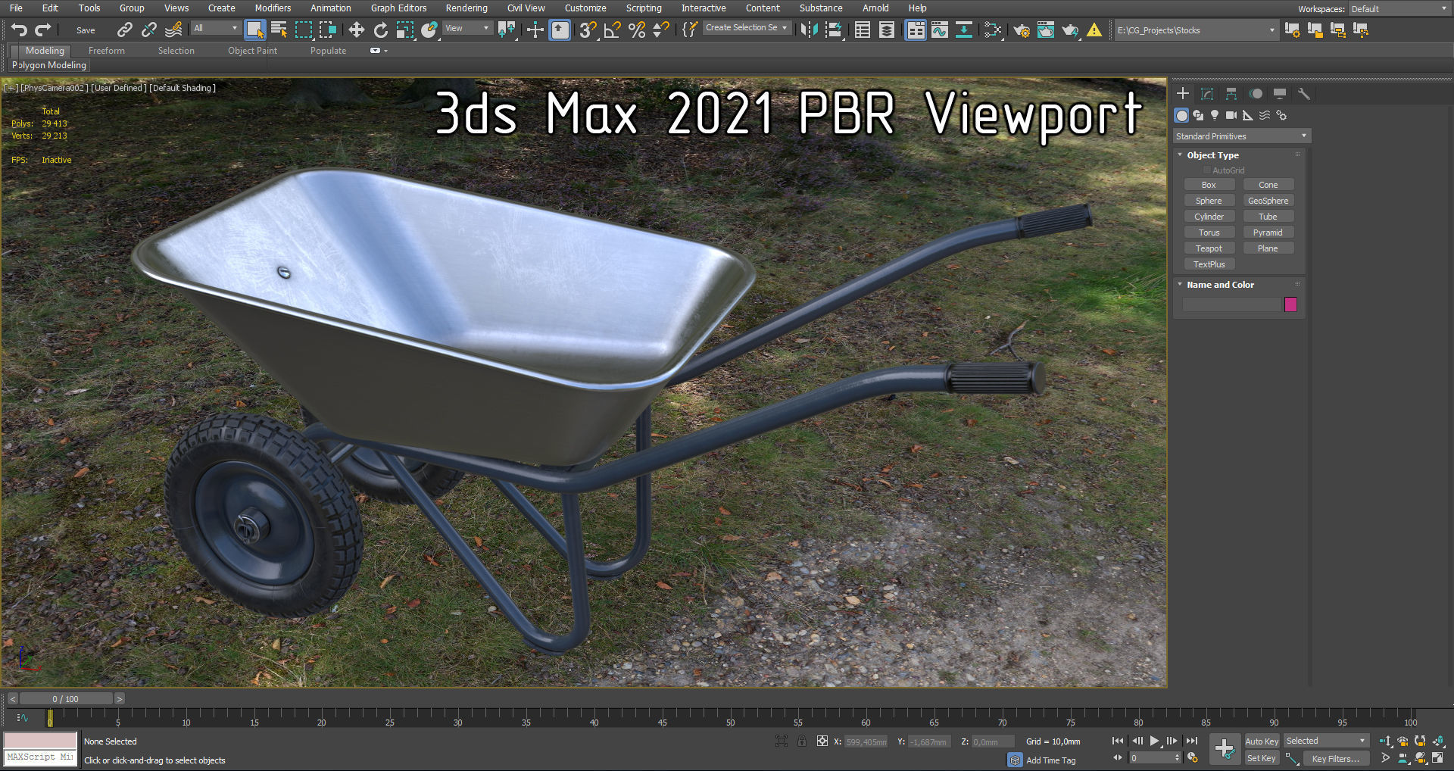Undo the last action with the Undo arrow
The image size is (1454, 771).
[x=19, y=30]
